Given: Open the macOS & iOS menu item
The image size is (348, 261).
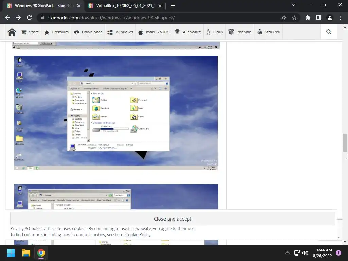Looking at the screenshot, I should 154,32.
